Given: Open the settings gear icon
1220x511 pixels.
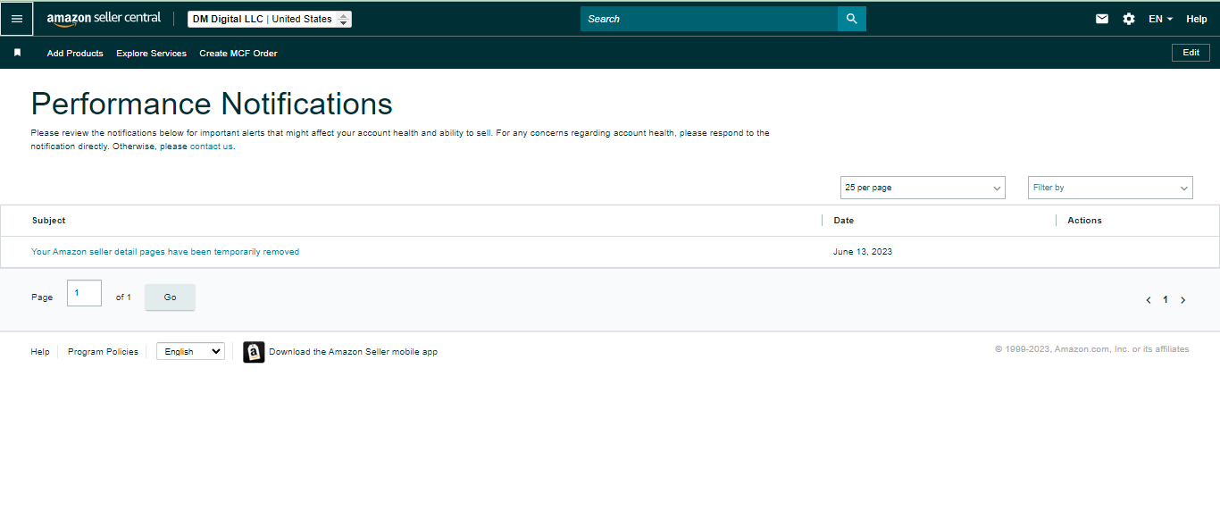Looking at the screenshot, I should pyautogui.click(x=1129, y=19).
